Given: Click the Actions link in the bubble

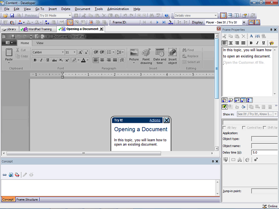Looking at the screenshot, I should pyautogui.click(x=155, y=120).
